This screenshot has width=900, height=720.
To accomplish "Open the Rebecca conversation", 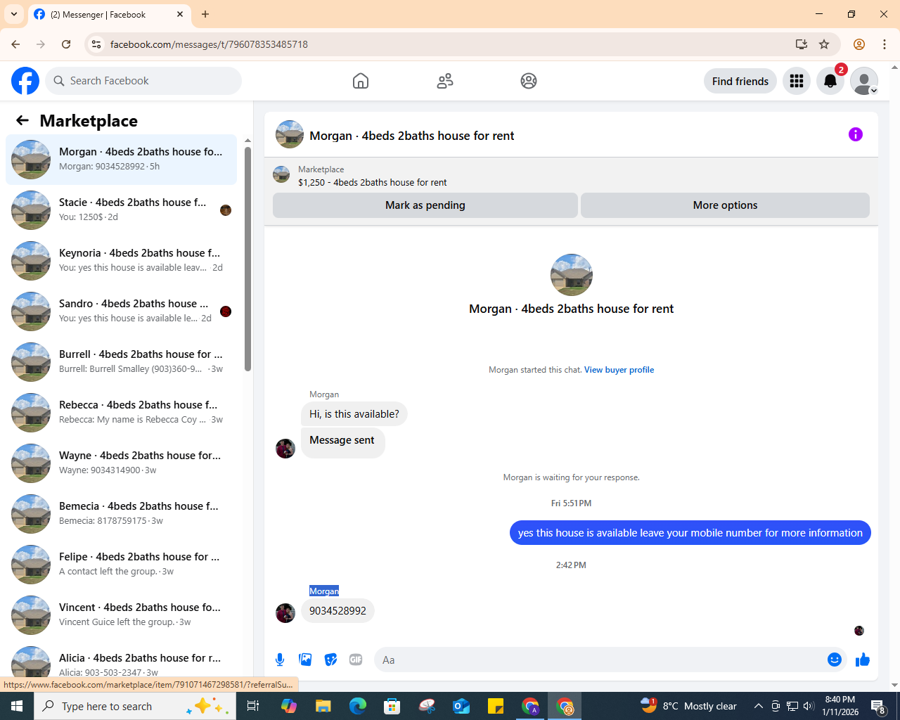I will [x=122, y=413].
